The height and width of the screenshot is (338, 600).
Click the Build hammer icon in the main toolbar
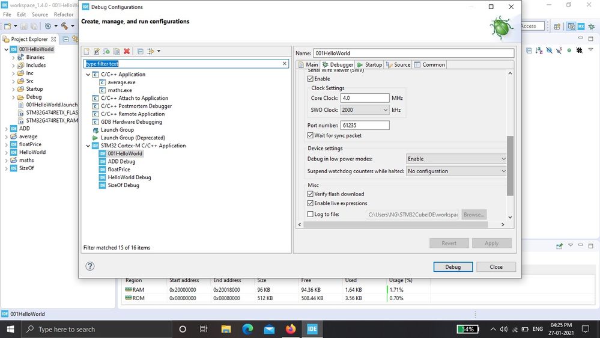point(64,26)
